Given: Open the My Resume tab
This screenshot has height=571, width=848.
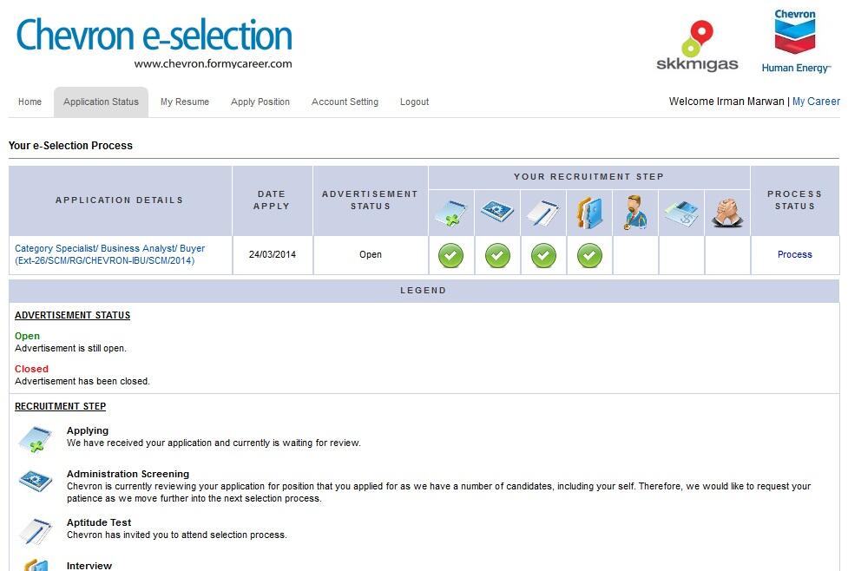Looking at the screenshot, I should click(x=184, y=102).
